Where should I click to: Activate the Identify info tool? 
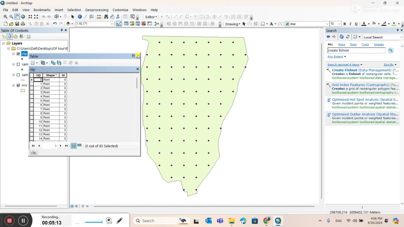point(80,17)
